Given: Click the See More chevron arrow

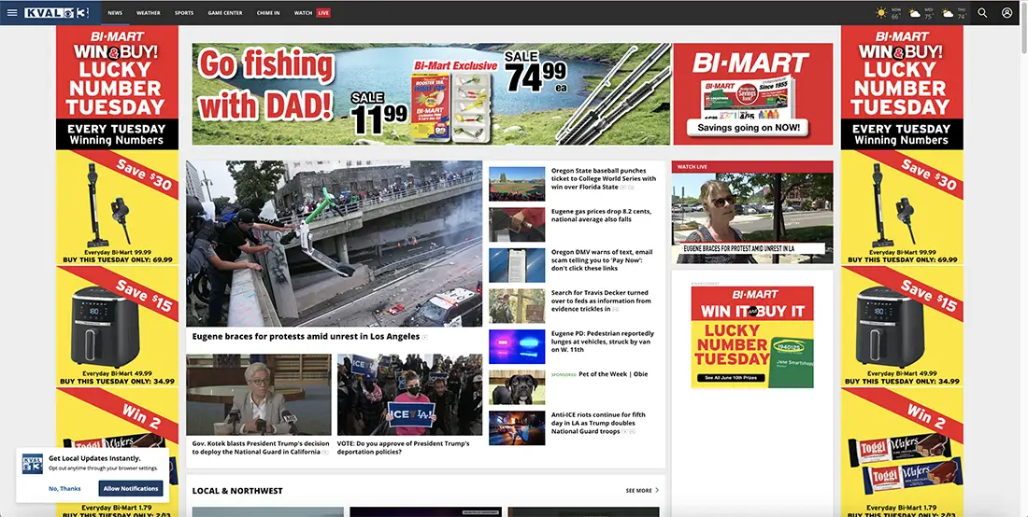Looking at the screenshot, I should [x=658, y=490].
